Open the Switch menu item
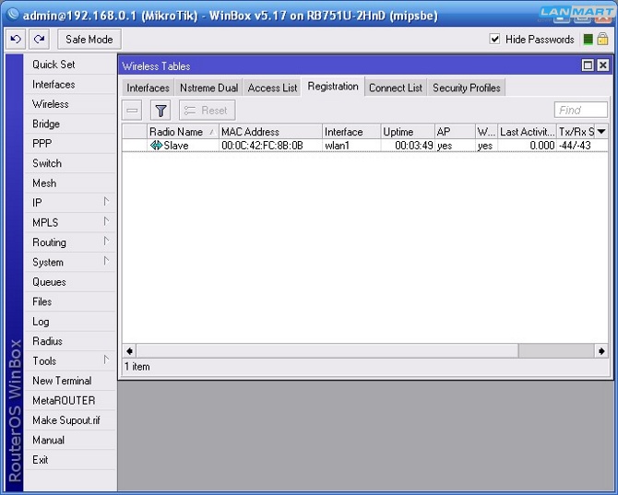This screenshot has width=618, height=495. click(x=70, y=163)
